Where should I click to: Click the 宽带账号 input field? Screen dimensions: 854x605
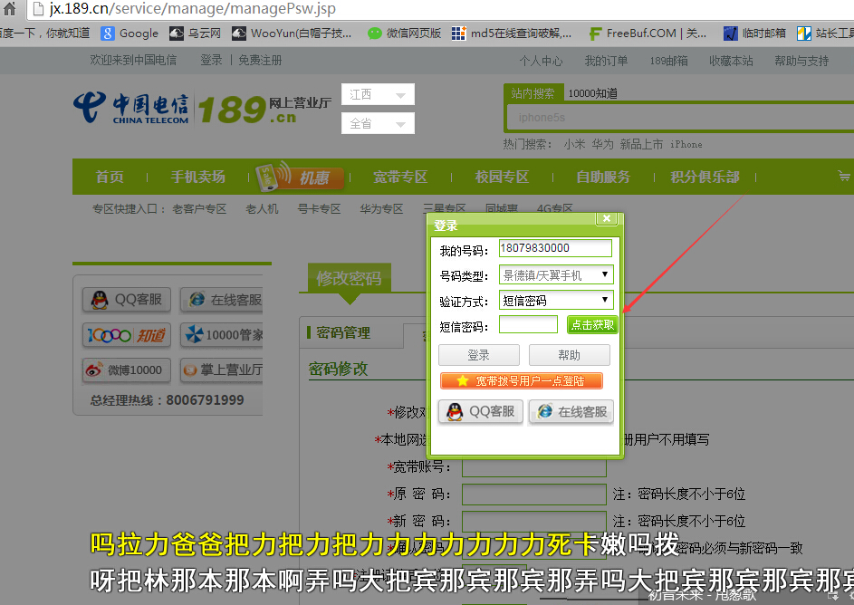pos(533,467)
